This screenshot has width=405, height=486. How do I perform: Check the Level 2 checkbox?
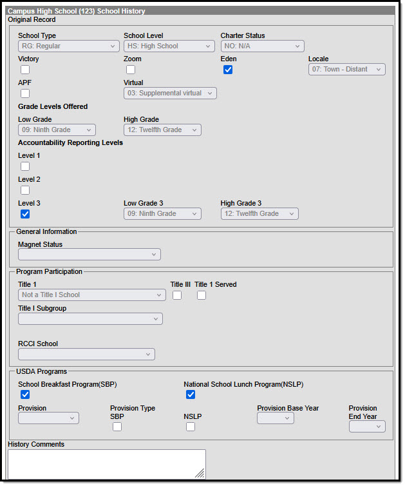[25, 190]
